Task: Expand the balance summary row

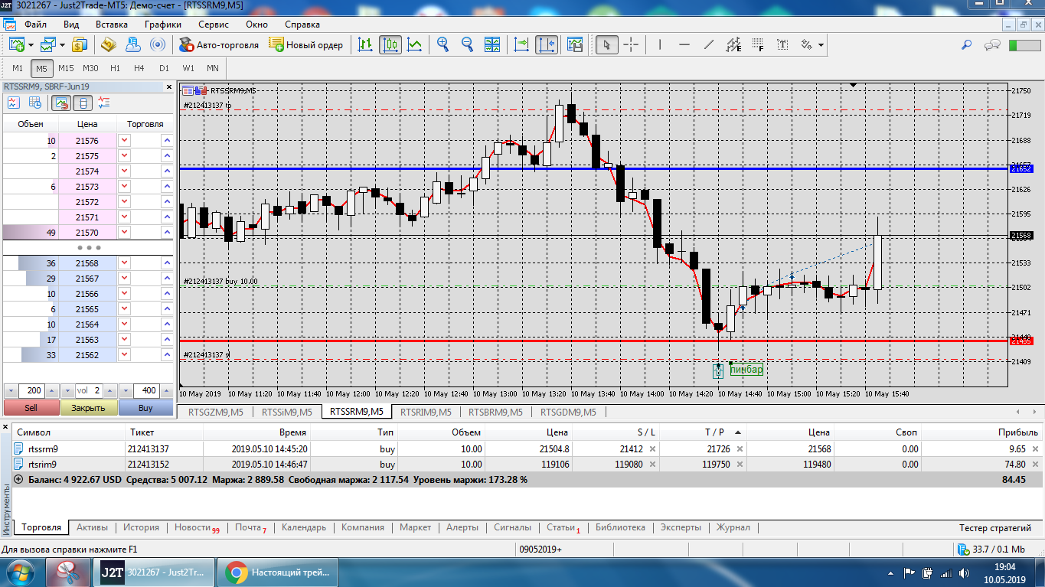Action: click(x=18, y=479)
